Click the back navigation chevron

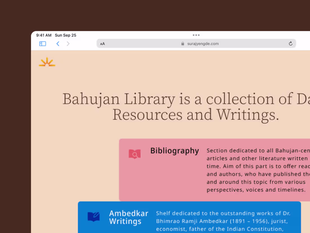click(58, 43)
